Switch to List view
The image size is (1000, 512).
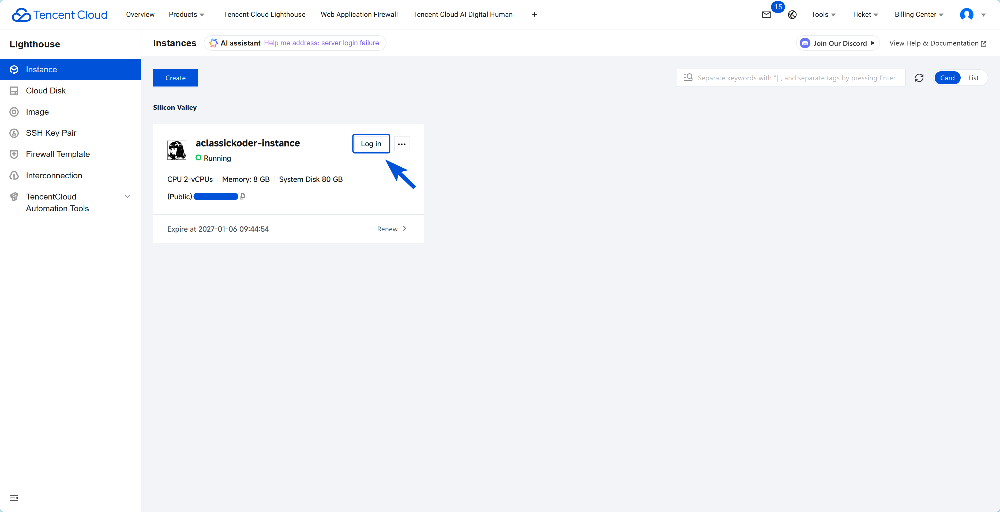point(973,78)
